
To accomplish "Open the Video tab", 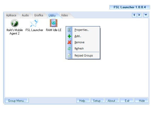I will tap(65, 15).
